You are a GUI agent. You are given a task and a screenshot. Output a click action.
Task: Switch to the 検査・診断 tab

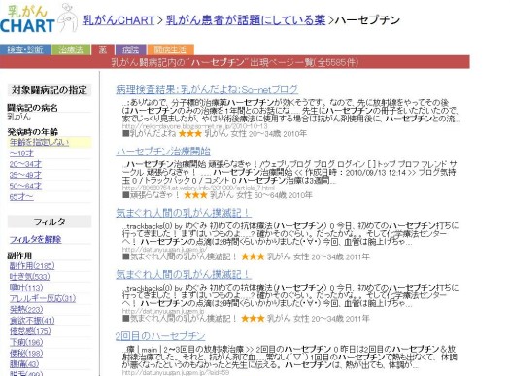tap(25, 50)
